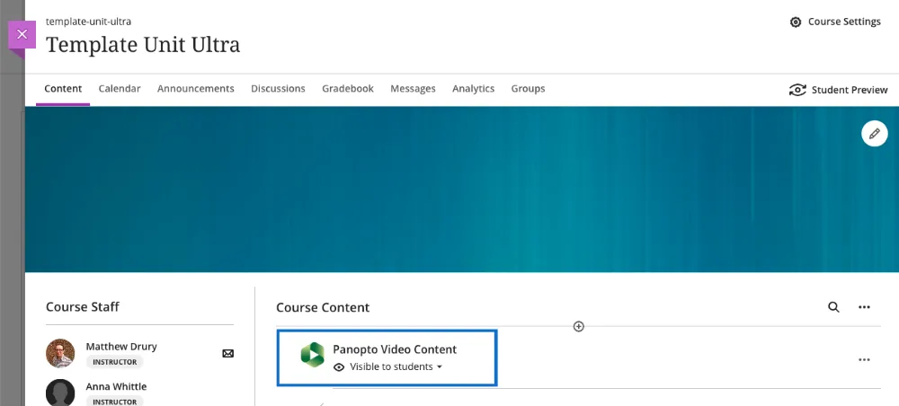Click the template-unit-ultra course ID text
Image resolution: width=899 pixels, height=406 pixels.
(x=88, y=22)
